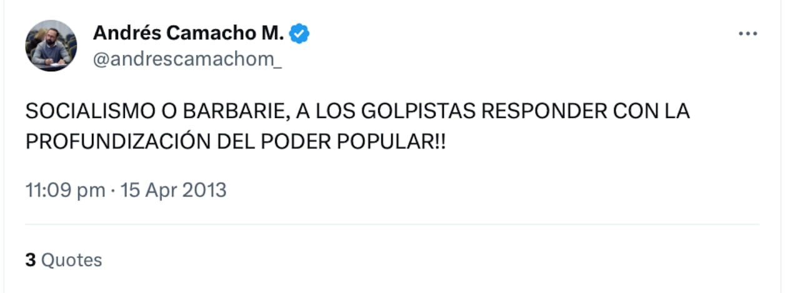Image resolution: width=800 pixels, height=293 pixels.
Task: Click the blue verified checkmark badge
Action: tap(301, 34)
